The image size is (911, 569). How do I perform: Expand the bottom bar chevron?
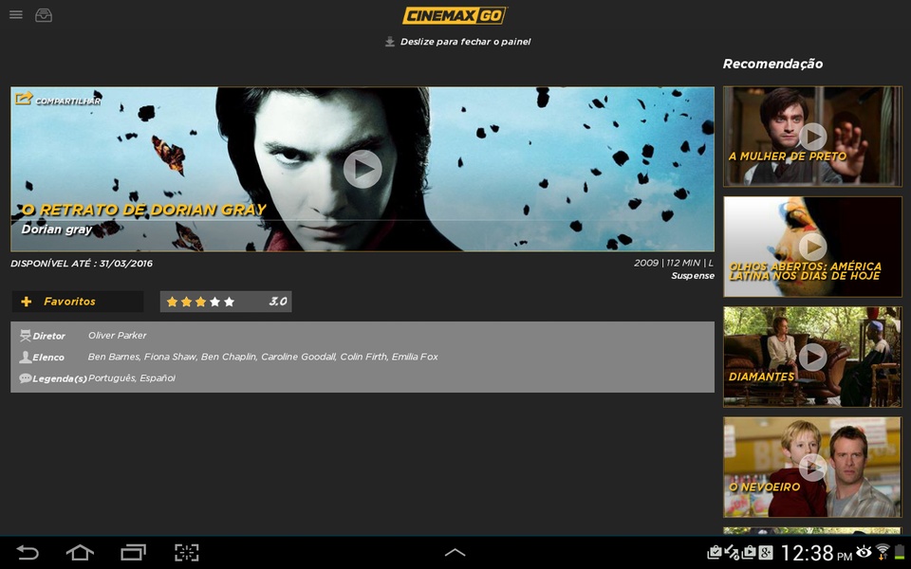455,552
